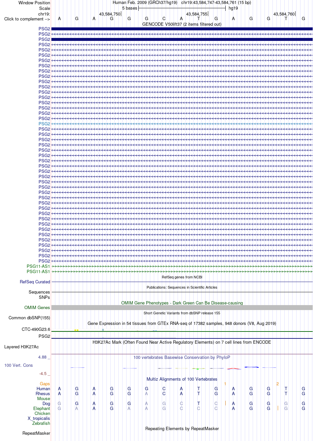The height and width of the screenshot is (441, 313).
Task: Click the Layered H3K27Ac label
Action: [x=21, y=347]
